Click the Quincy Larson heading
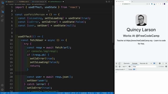This screenshot has height=94, width=168. click(x=141, y=30)
